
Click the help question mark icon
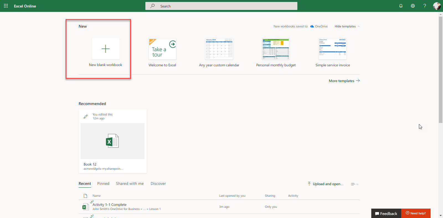[424, 6]
